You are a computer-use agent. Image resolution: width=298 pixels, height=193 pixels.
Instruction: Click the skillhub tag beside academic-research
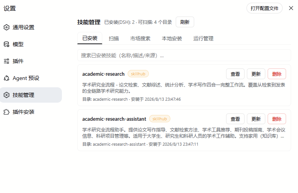click(138, 74)
